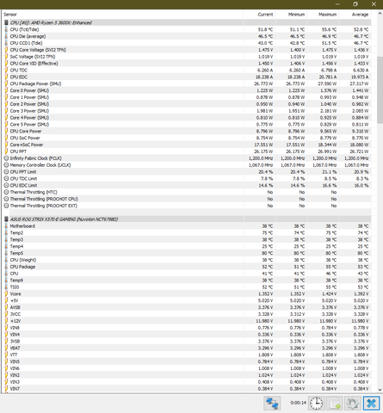The image size is (383, 413).
Task: Click the icon beside CPU Package Power (SMU)
Action: coord(6,83)
